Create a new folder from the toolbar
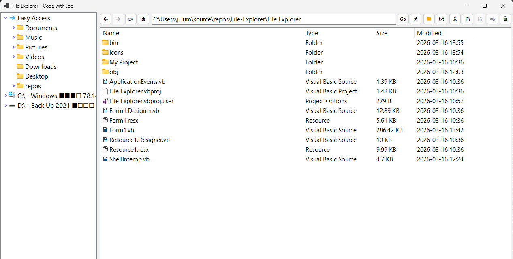This screenshot has width=513, height=259. pos(428,19)
